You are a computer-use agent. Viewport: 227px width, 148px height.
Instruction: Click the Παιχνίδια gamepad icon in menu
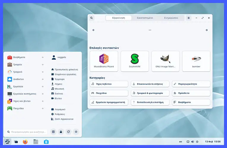tap(10, 108)
